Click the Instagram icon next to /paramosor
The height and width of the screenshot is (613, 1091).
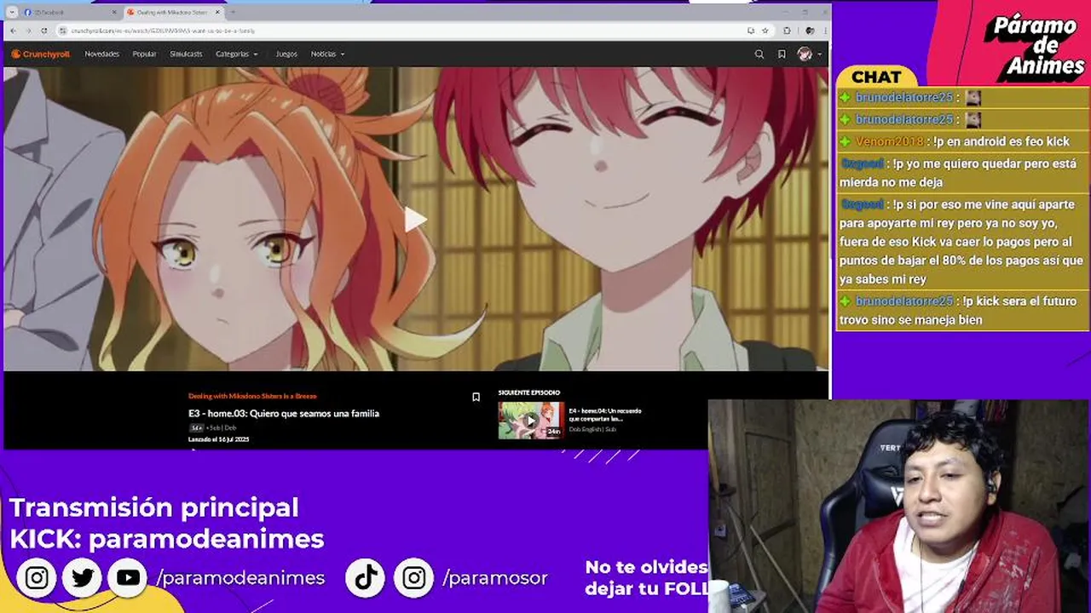coord(414,578)
